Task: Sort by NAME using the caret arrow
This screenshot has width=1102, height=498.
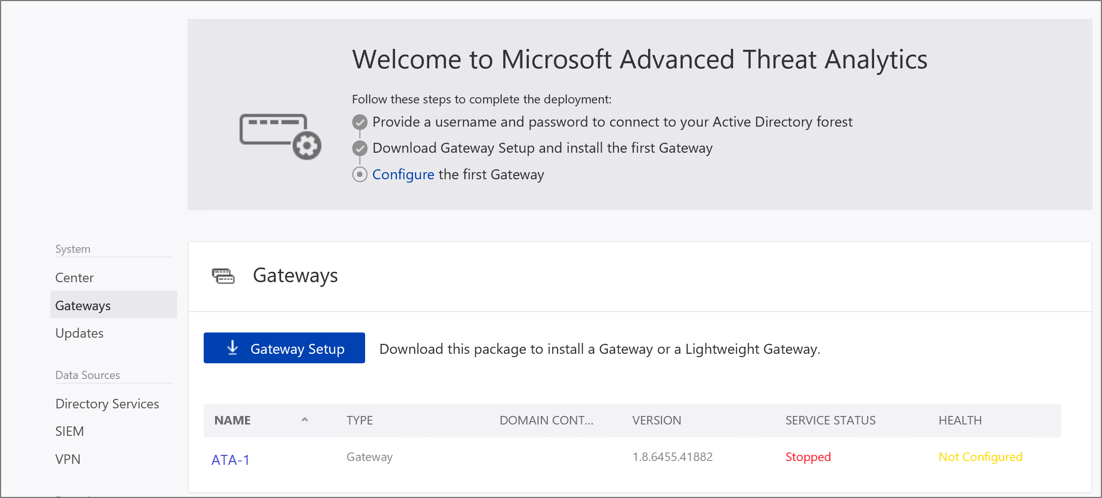Action: [305, 420]
